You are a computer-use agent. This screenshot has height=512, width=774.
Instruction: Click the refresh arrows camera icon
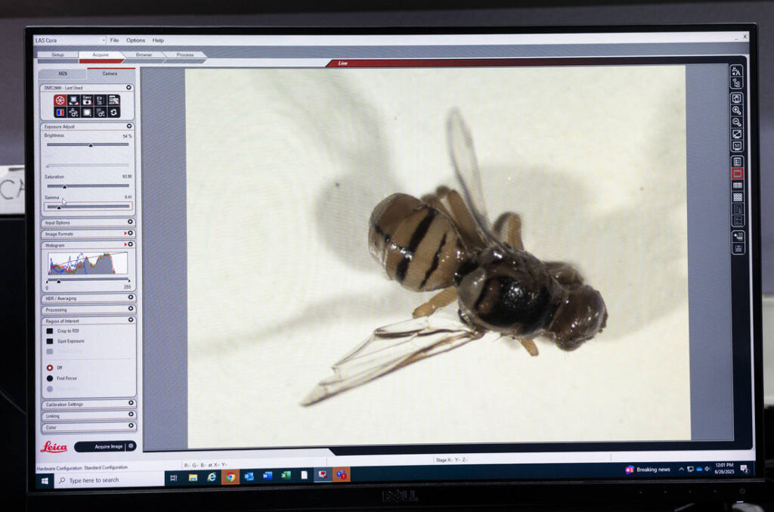[113, 112]
